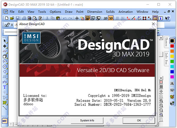This screenshot has height=128, width=177.
Task: Select the Arc tool in toolbox
Action: coord(5,61)
